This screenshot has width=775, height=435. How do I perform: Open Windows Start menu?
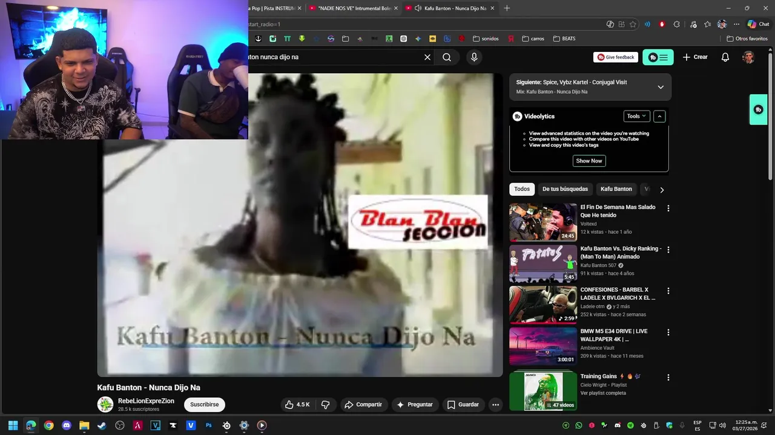click(x=13, y=425)
